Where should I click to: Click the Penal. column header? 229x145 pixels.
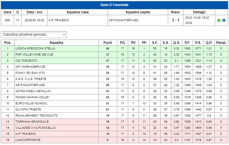click(221, 43)
